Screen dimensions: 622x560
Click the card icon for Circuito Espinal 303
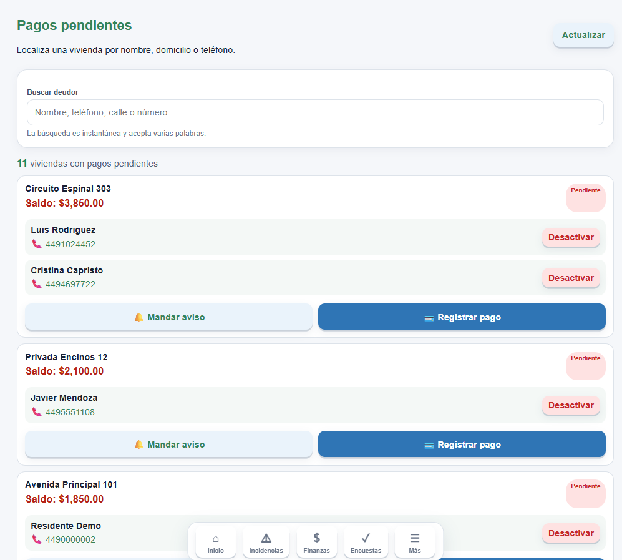pyautogui.click(x=429, y=318)
